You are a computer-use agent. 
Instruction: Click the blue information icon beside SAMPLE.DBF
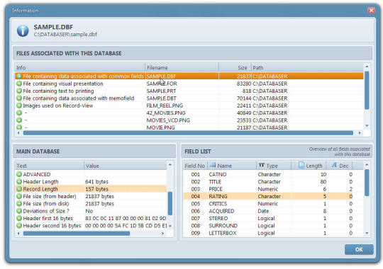[x=23, y=30]
